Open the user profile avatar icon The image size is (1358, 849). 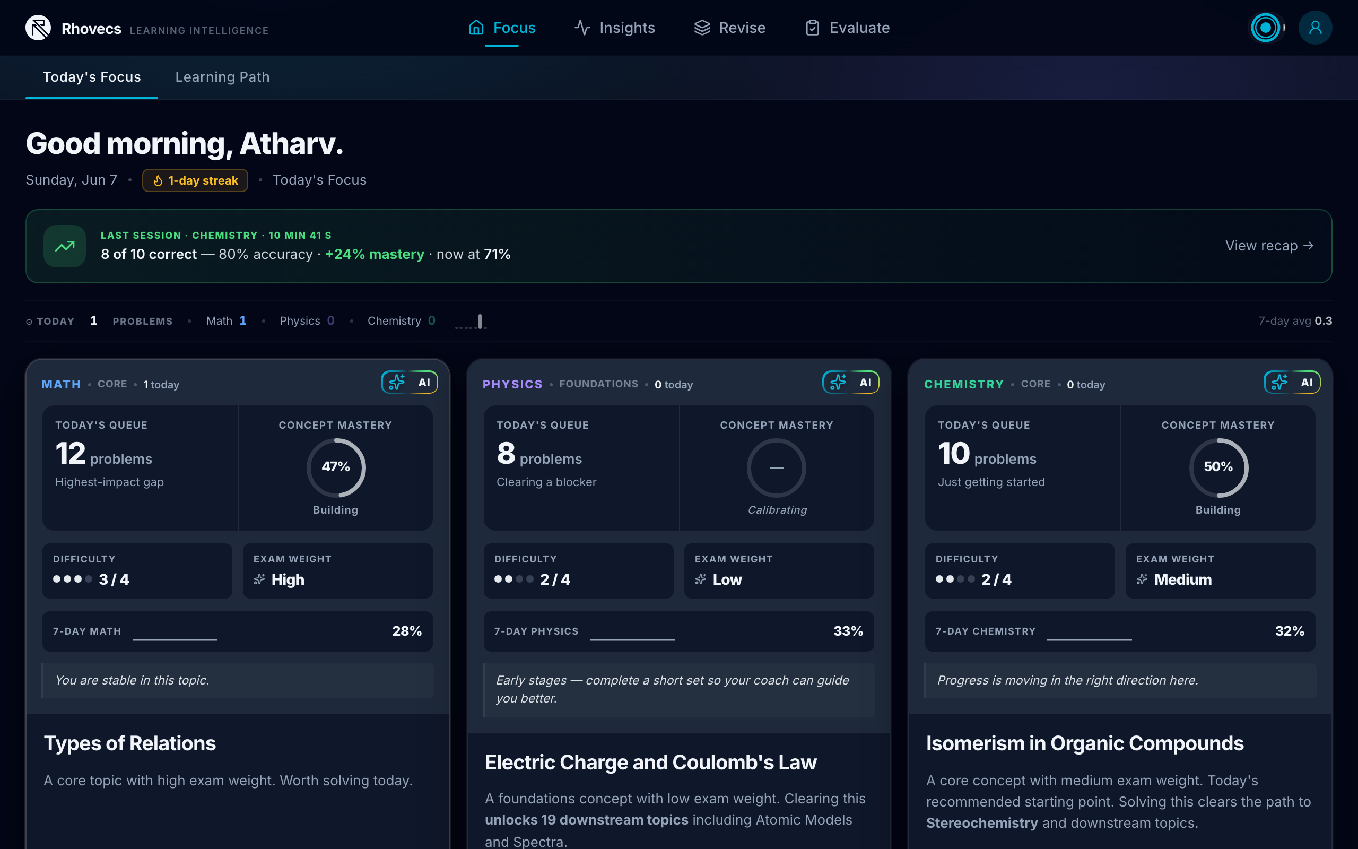[1315, 28]
